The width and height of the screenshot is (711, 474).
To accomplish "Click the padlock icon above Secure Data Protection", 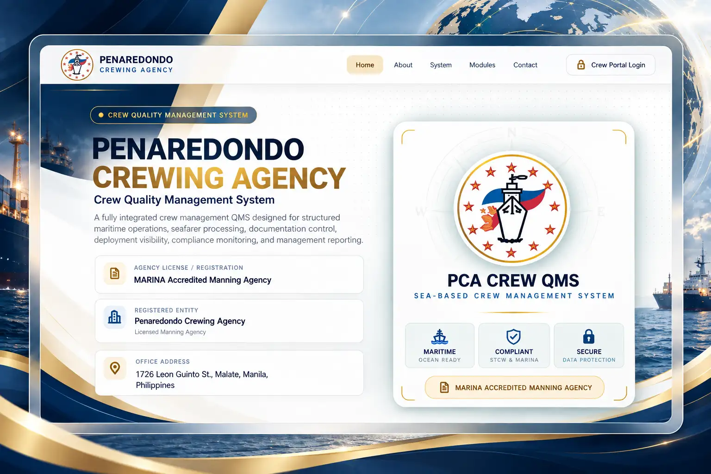I will click(588, 337).
